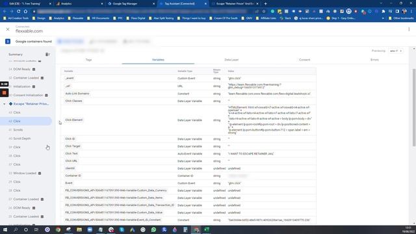This screenshot has height=234, width=416.
Task: Select the Consent Initialization event
Action: click(28, 96)
